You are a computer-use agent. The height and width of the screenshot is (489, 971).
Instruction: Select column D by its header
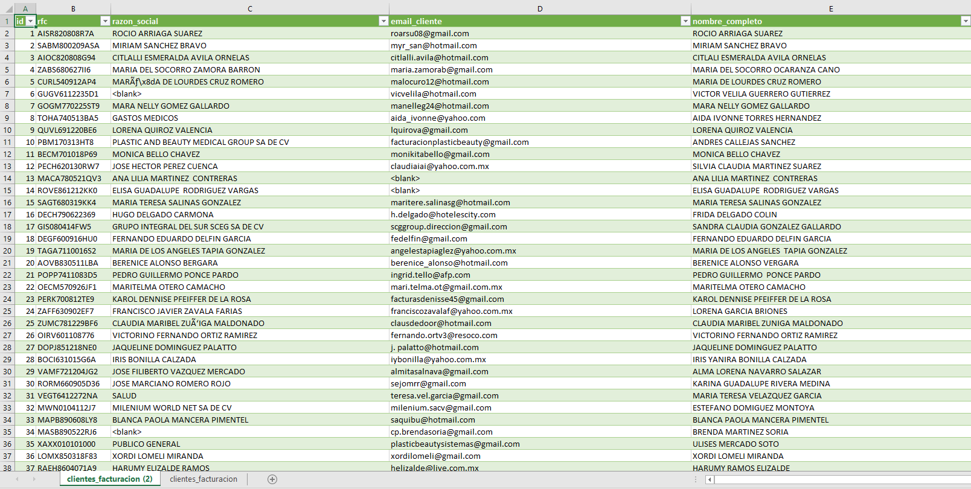pos(540,8)
